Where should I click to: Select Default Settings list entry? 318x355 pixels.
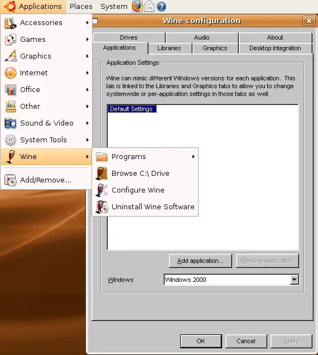coord(132,109)
